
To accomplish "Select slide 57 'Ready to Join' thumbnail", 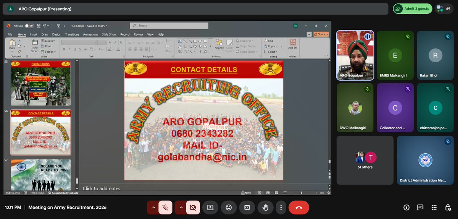I will pyautogui.click(x=40, y=174).
